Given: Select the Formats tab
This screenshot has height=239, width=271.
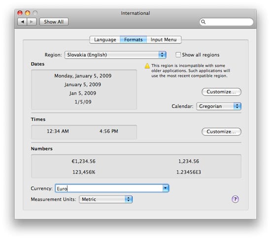Looking at the screenshot, I should pyautogui.click(x=133, y=39).
